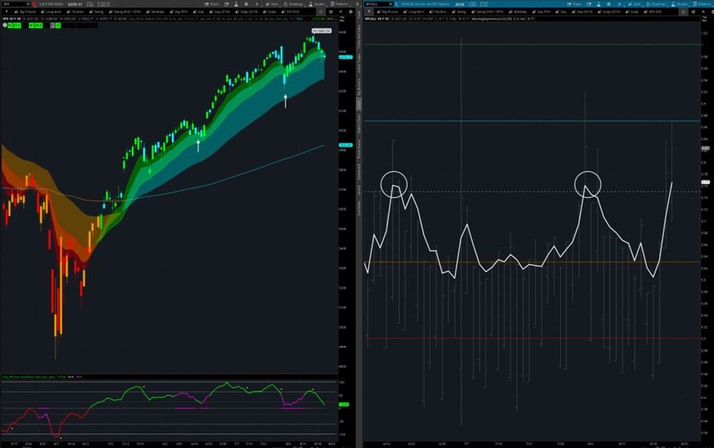The height and width of the screenshot is (448, 714).
Task: Expand the SPX symbol dropdown arrow
Action: (x=28, y=4)
